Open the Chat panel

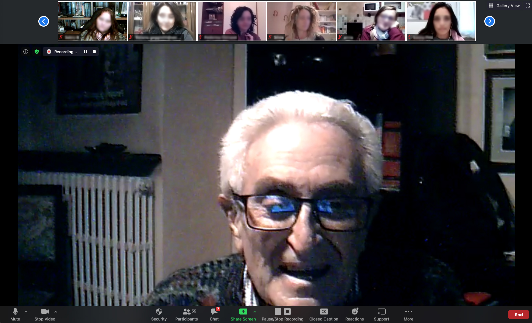point(214,314)
